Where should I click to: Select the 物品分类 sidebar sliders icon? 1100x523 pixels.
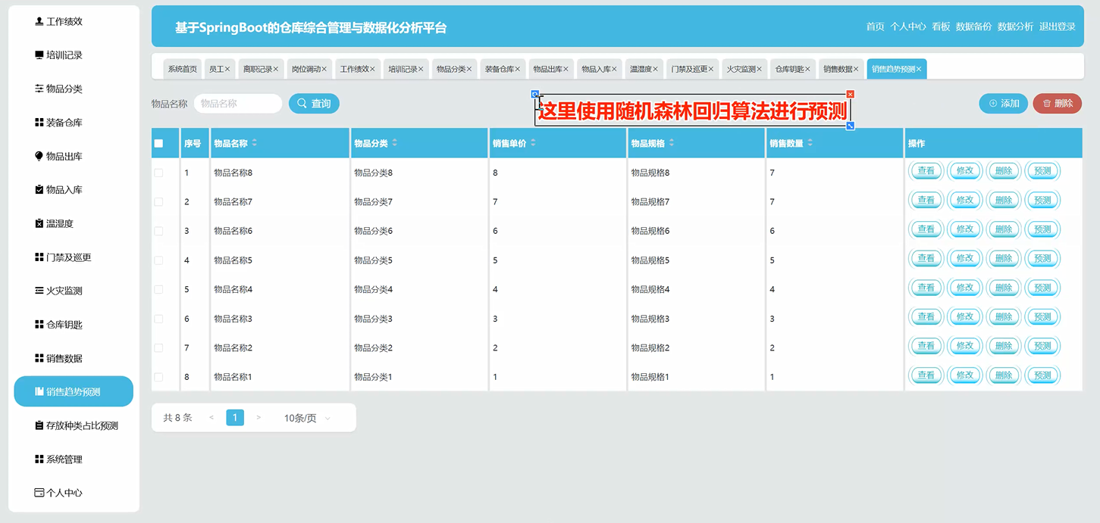click(x=39, y=89)
